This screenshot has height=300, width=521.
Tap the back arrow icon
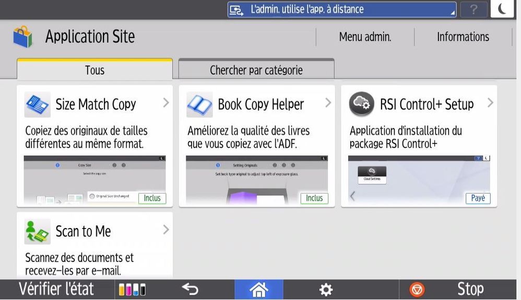(190, 289)
